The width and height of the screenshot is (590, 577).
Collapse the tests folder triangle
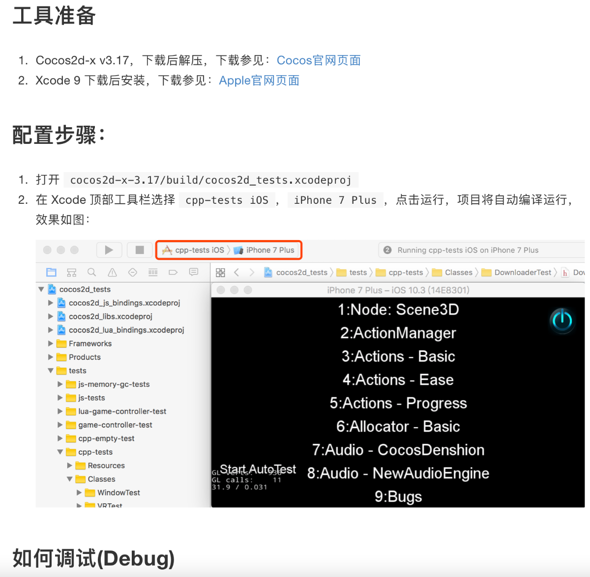(x=51, y=371)
